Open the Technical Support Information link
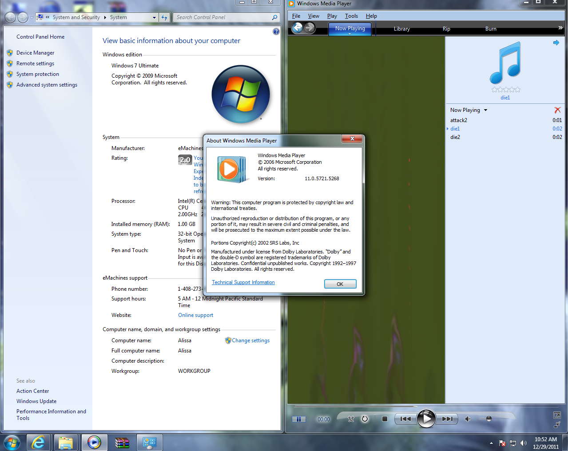Image resolution: width=568 pixels, height=451 pixels. pos(243,282)
